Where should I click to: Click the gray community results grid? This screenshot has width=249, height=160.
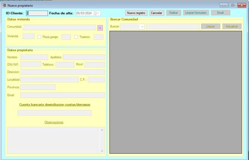175,92
